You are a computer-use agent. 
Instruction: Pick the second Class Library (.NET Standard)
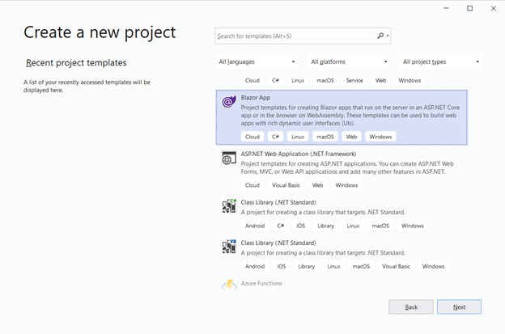click(x=278, y=243)
